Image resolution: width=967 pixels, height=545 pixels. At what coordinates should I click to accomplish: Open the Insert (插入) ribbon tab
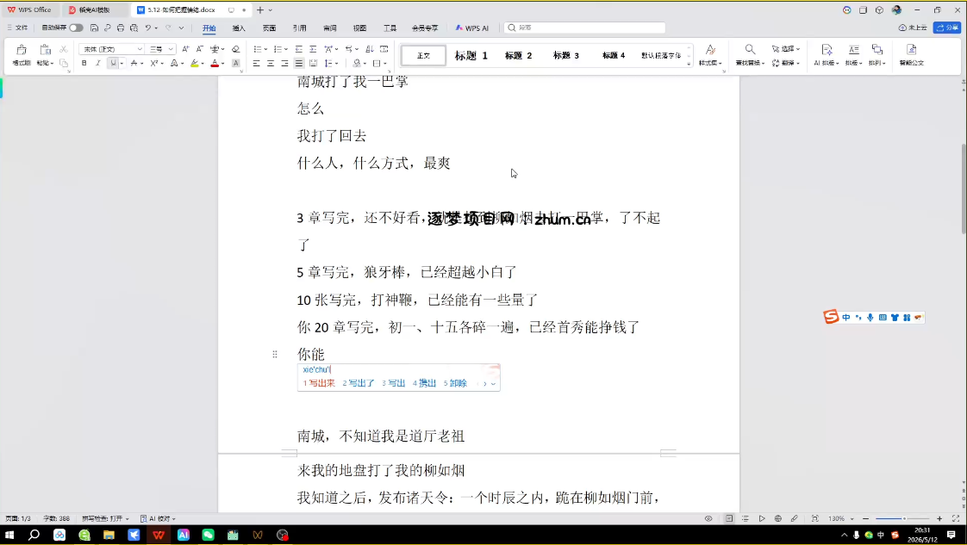click(239, 28)
